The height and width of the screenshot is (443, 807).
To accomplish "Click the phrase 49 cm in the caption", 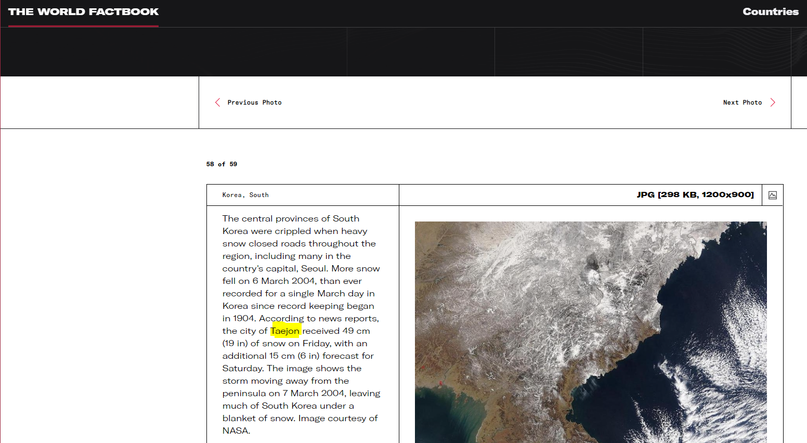I will click(356, 331).
